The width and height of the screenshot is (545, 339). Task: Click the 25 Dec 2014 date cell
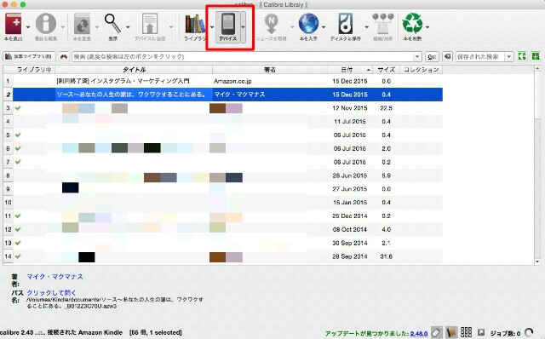350,215
